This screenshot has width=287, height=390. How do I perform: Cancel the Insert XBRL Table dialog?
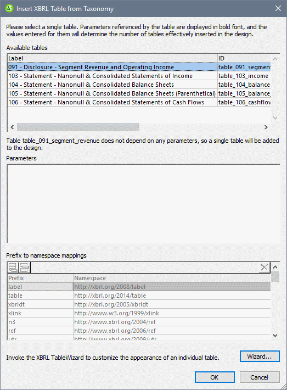pos(260,377)
